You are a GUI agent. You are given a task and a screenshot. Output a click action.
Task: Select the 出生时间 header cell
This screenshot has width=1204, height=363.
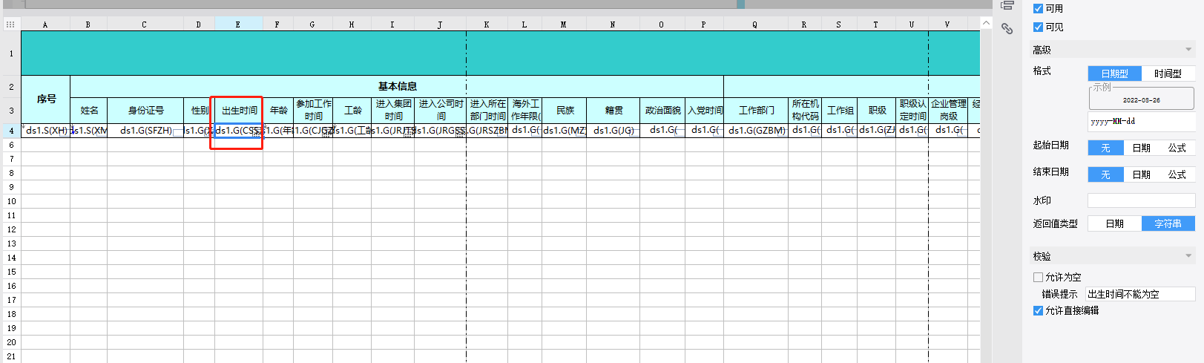coord(239,111)
